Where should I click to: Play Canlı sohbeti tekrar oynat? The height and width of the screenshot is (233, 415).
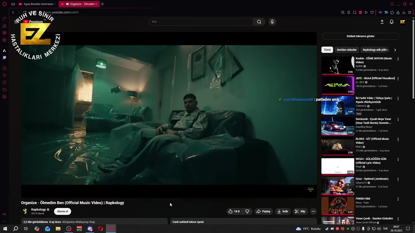click(188, 222)
